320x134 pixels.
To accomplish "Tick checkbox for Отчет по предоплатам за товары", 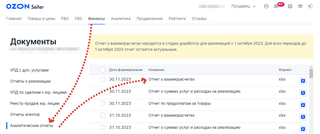I will tap(103, 103).
